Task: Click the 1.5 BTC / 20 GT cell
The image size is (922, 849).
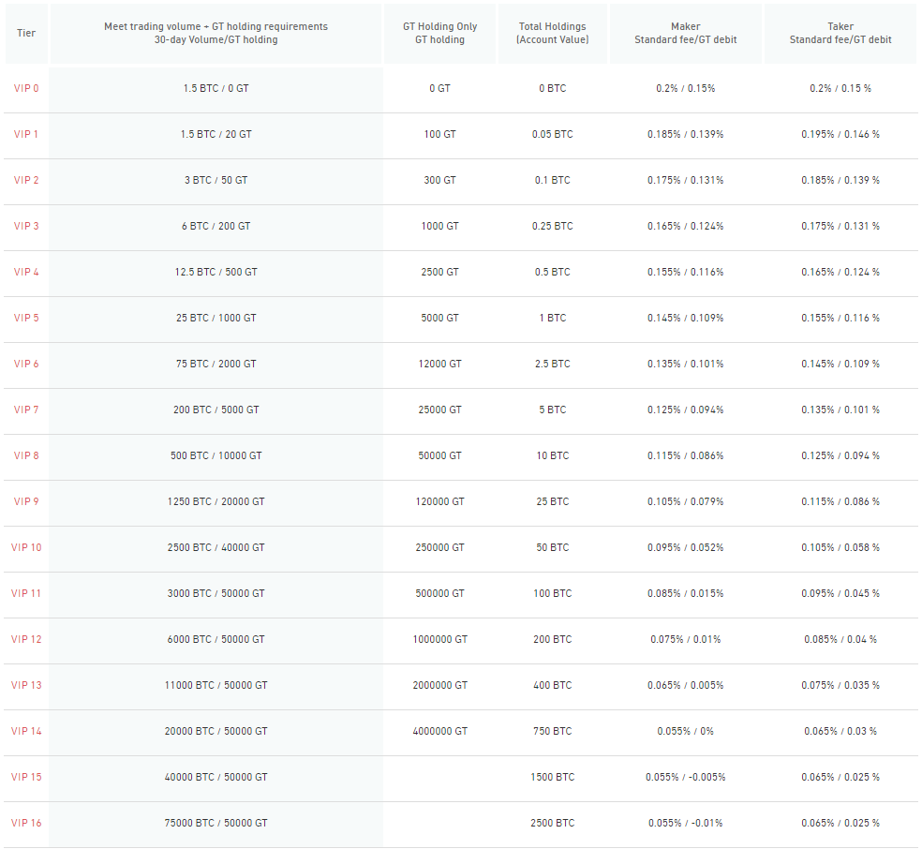Action: 216,134
